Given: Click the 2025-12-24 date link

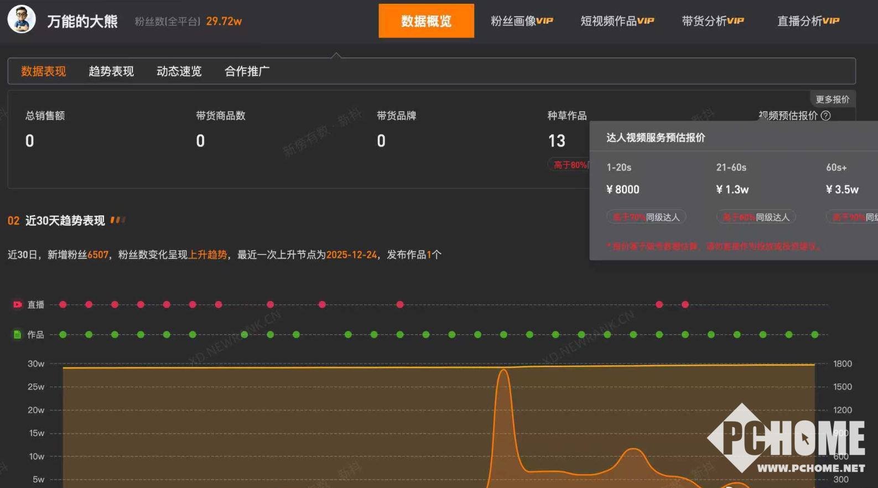Looking at the screenshot, I should (351, 255).
